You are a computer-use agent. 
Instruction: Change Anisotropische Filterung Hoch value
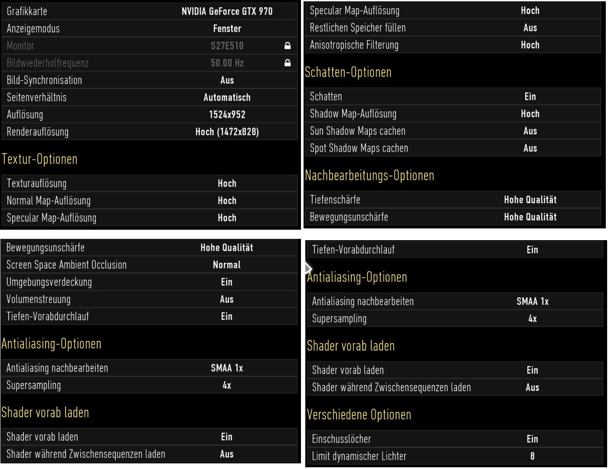click(530, 45)
